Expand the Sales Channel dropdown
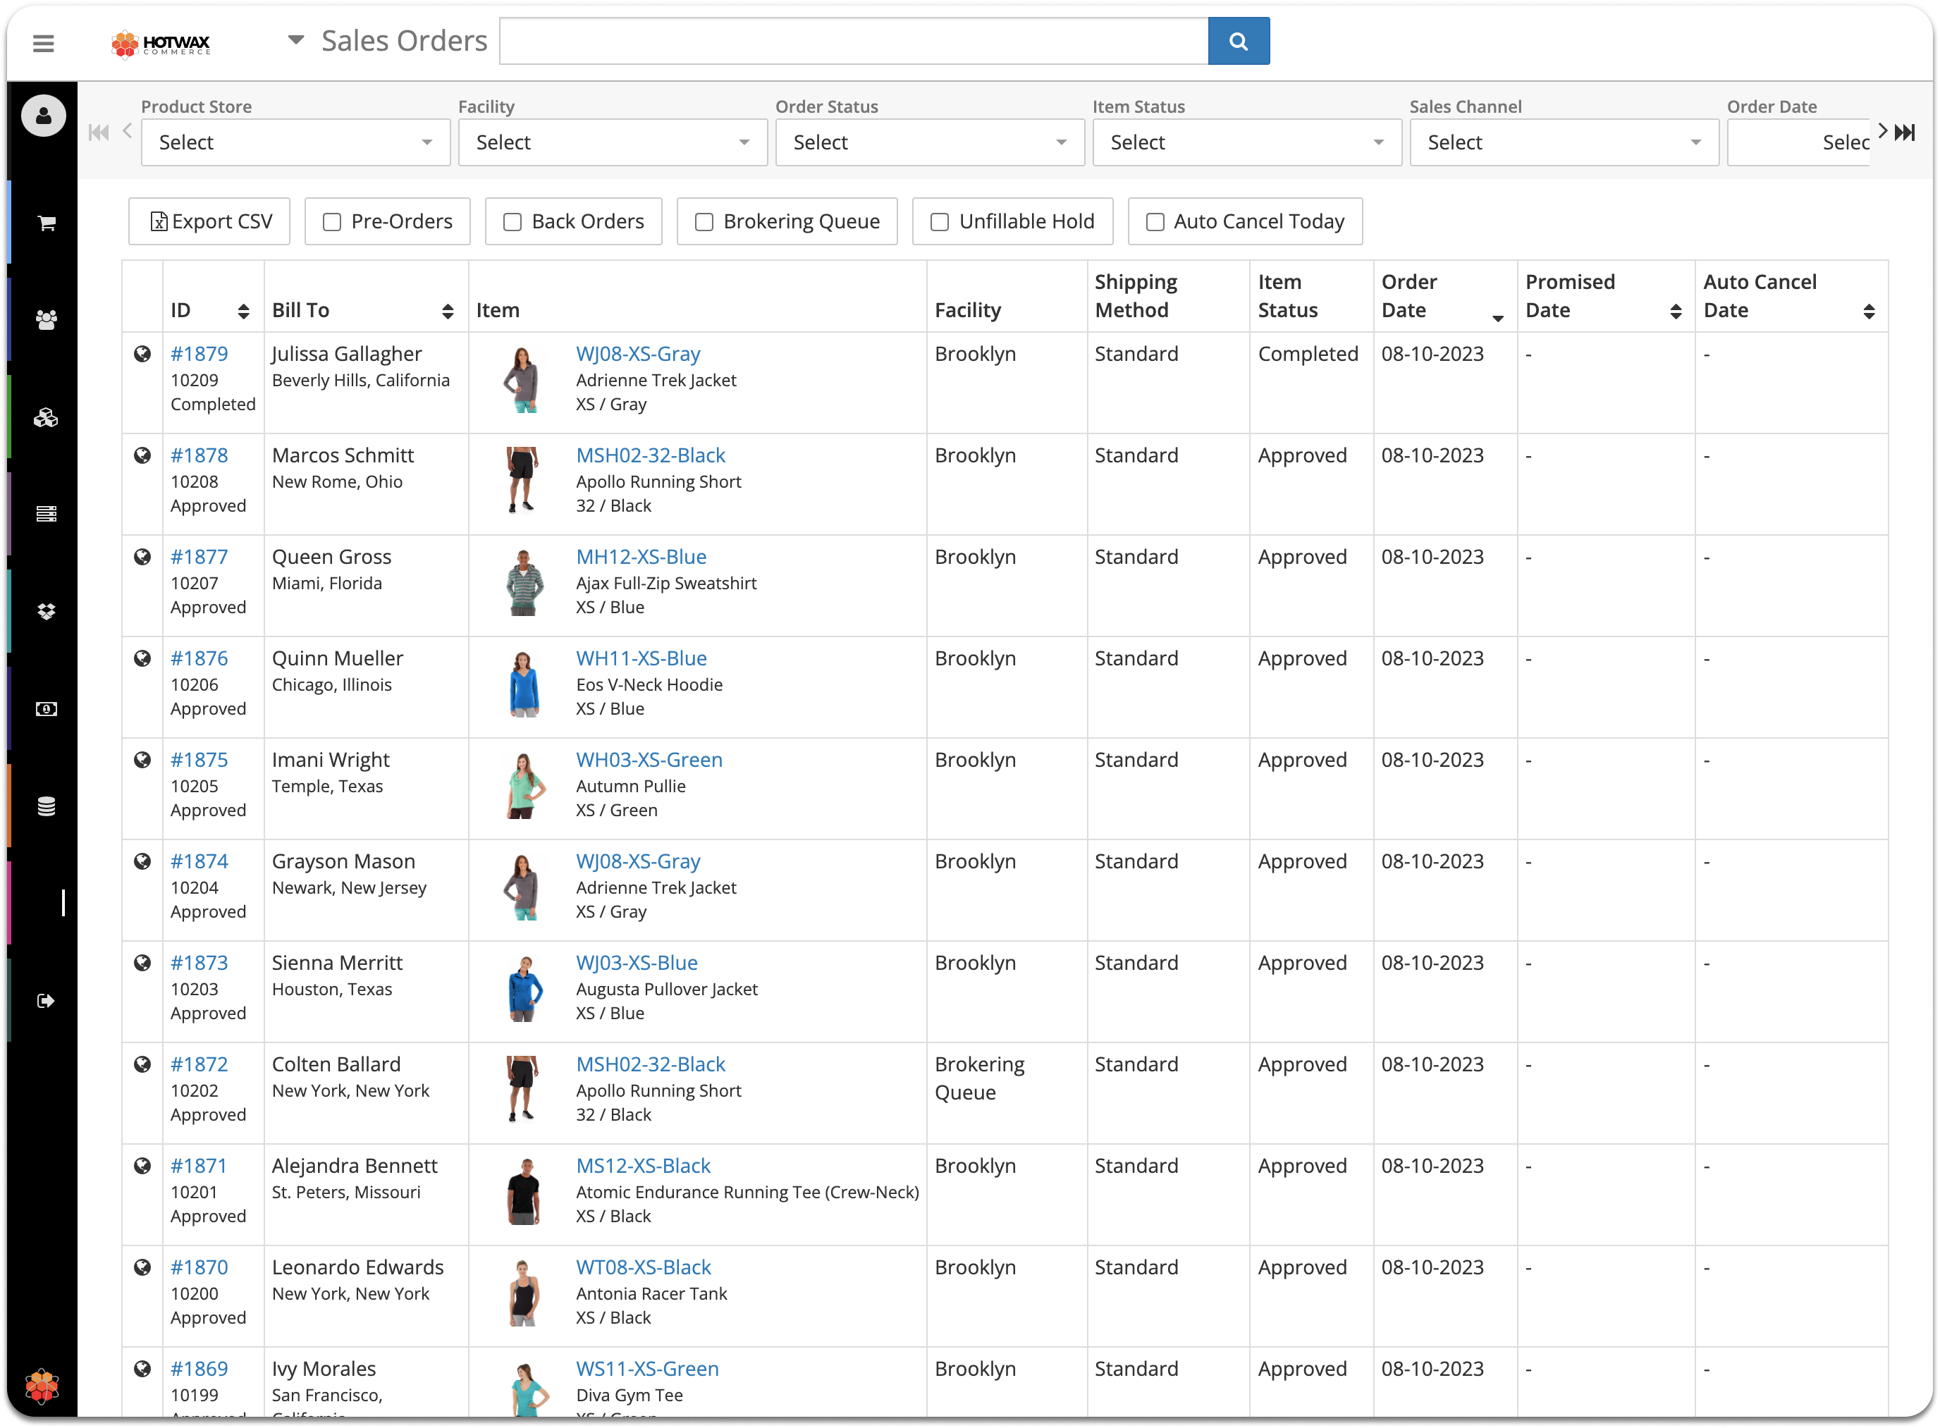1940x1428 pixels. tap(1563, 142)
